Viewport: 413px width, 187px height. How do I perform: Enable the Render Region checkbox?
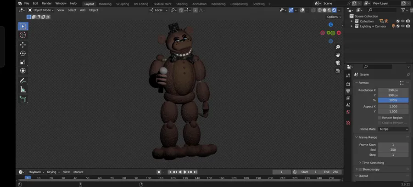[x=380, y=118]
